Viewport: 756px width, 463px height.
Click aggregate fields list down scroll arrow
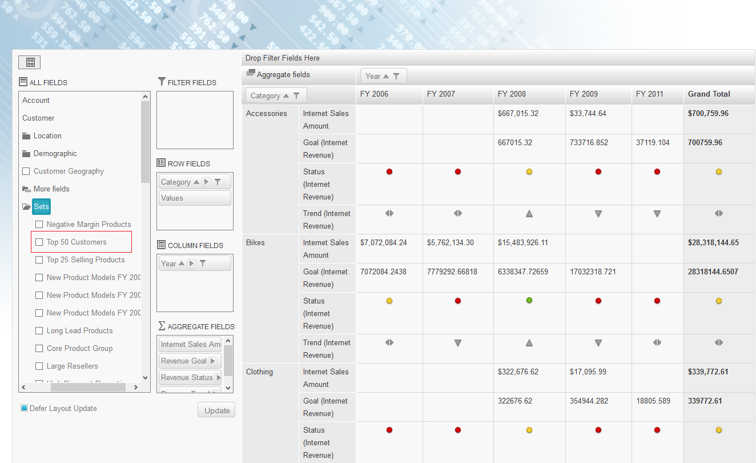228,388
